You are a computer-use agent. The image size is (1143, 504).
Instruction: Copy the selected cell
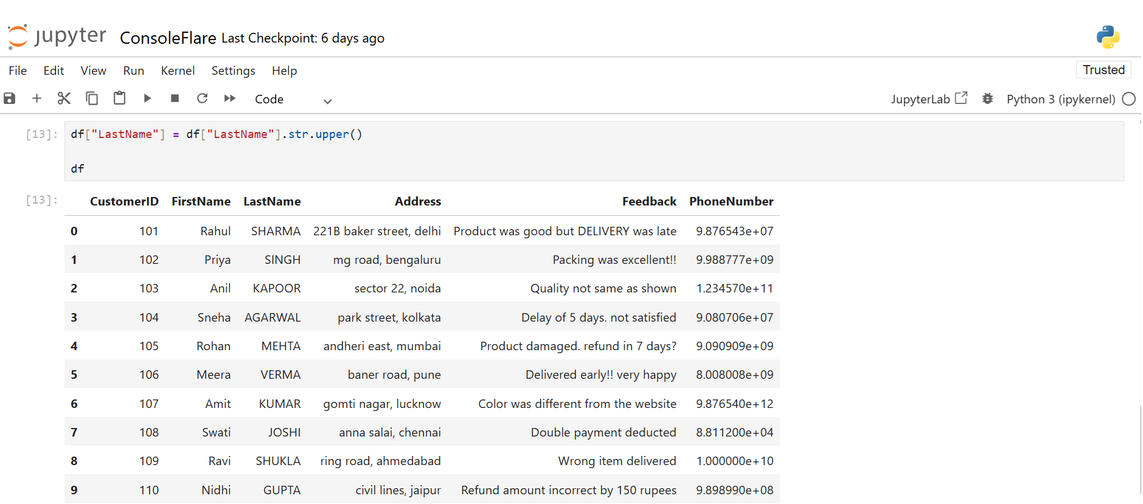click(x=92, y=98)
